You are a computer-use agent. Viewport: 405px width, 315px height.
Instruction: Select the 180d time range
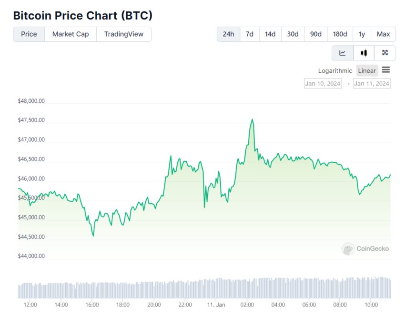coord(340,34)
